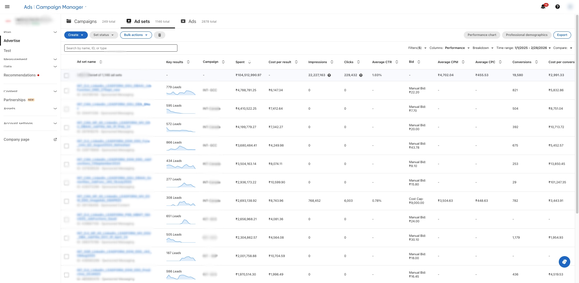
Task: Click the search by name input field
Action: click(121, 48)
